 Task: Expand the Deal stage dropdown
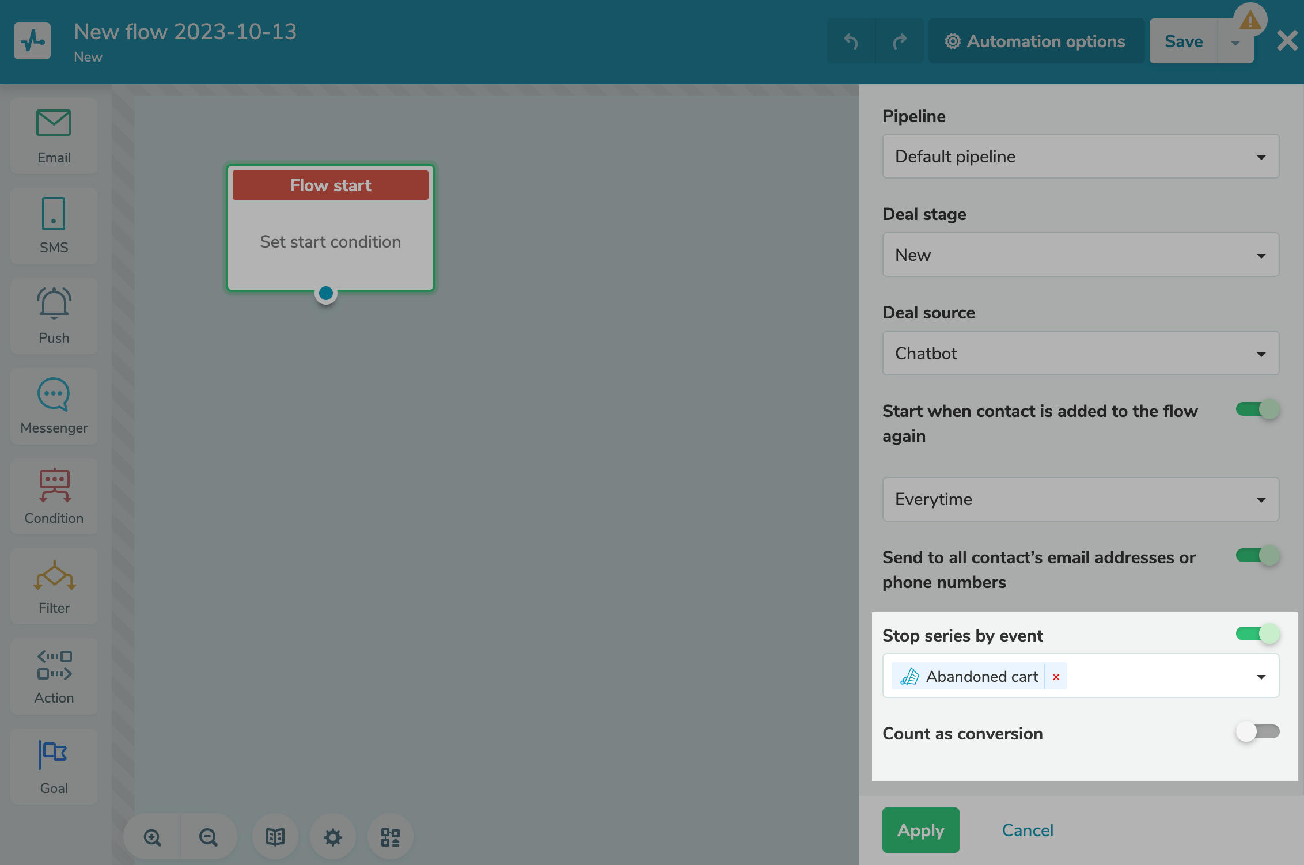1081,255
